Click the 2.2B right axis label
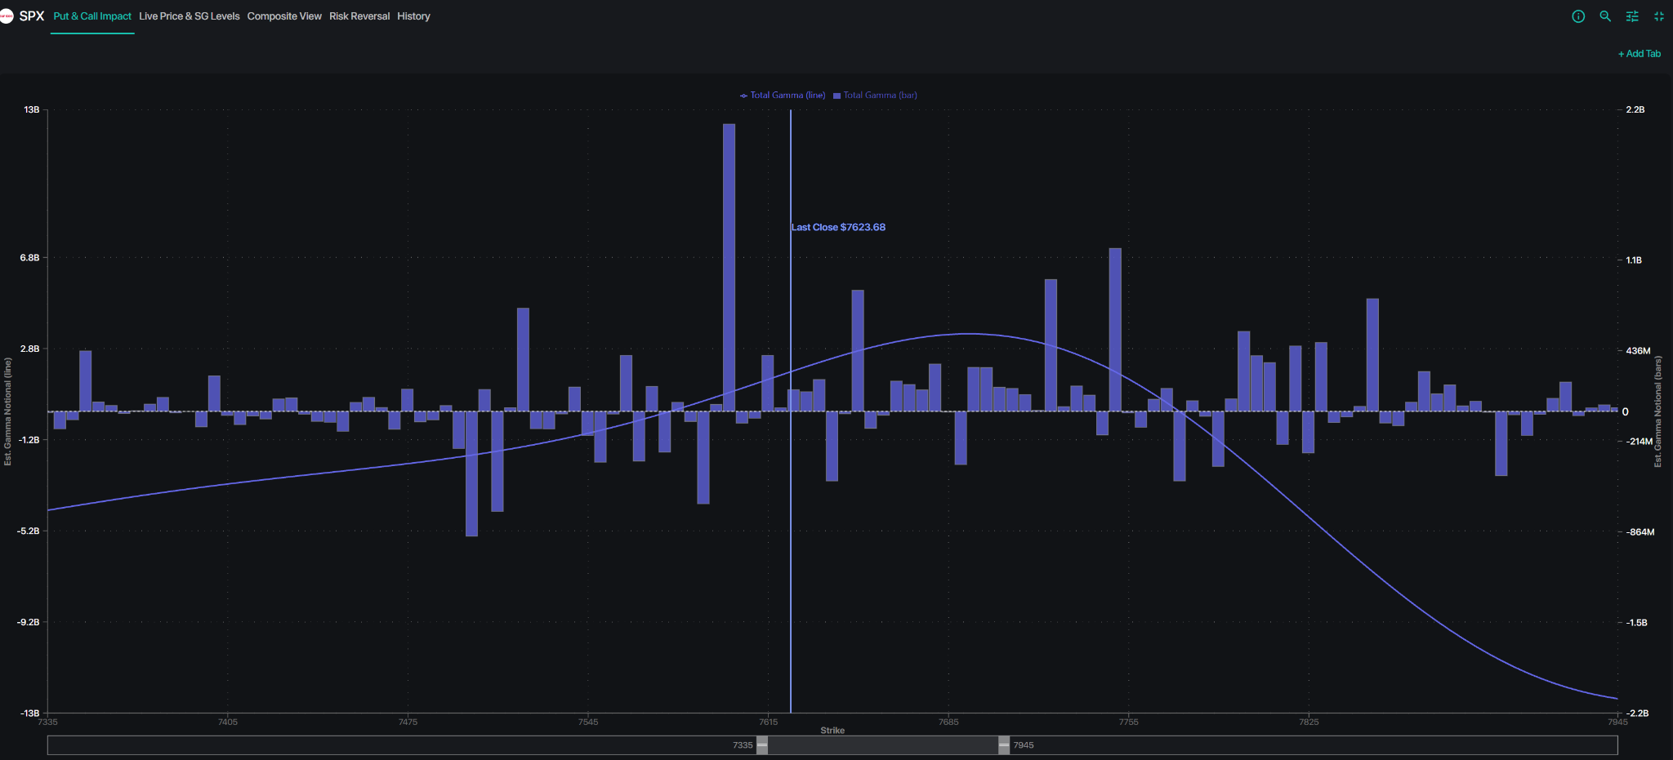1673x760 pixels. pyautogui.click(x=1635, y=109)
